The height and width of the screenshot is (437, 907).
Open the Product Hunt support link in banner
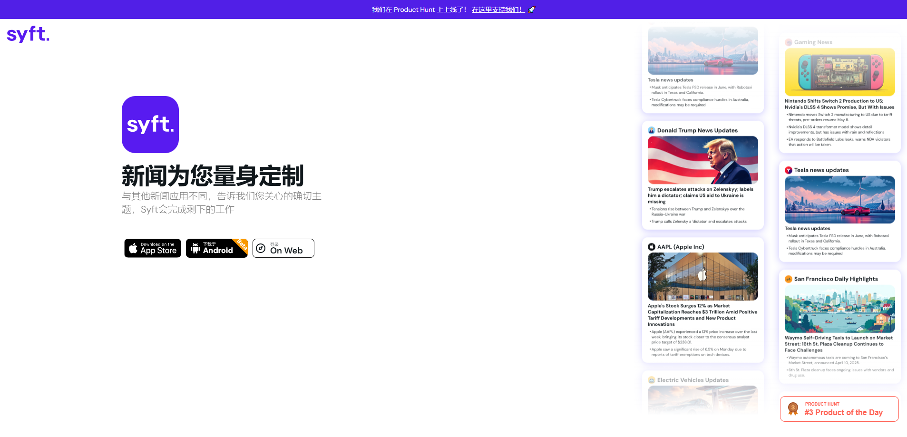[498, 10]
